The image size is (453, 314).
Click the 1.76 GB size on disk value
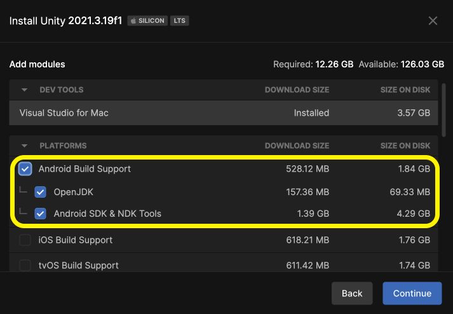point(415,240)
